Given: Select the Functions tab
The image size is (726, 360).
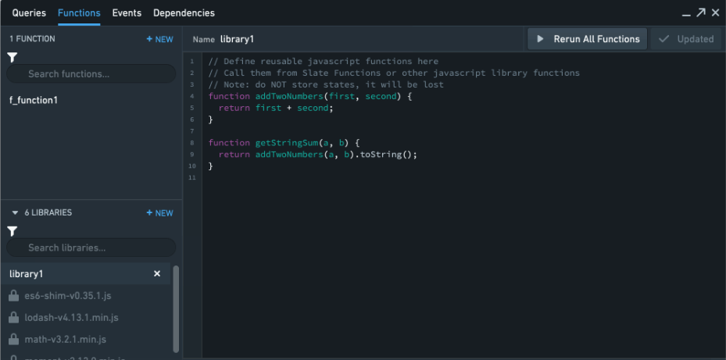Looking at the screenshot, I should (x=79, y=13).
